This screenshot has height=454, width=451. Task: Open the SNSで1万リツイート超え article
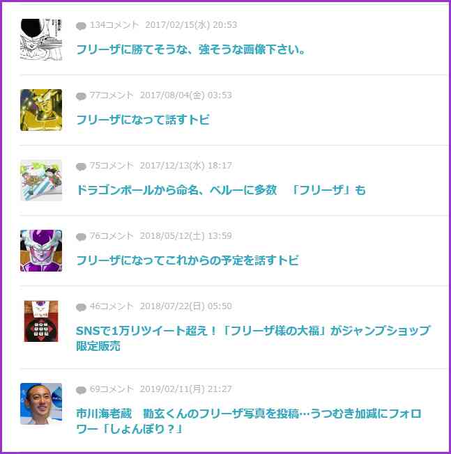click(x=253, y=338)
